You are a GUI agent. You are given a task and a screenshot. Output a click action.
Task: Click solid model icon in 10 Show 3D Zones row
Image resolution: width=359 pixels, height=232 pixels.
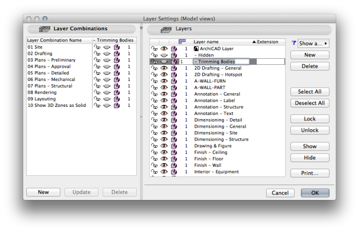[117, 105]
